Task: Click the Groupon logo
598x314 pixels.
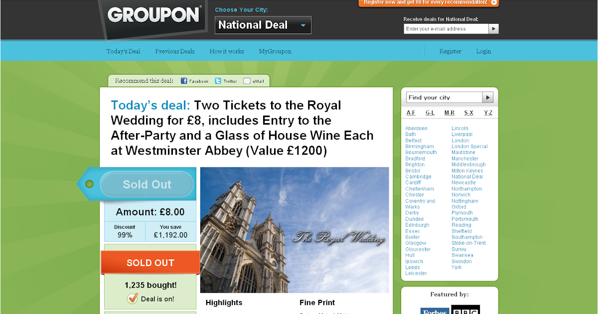Action: tap(154, 15)
